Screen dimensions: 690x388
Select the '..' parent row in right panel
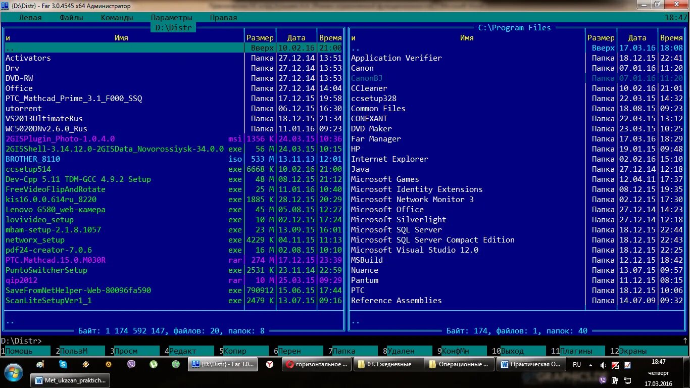(x=517, y=48)
